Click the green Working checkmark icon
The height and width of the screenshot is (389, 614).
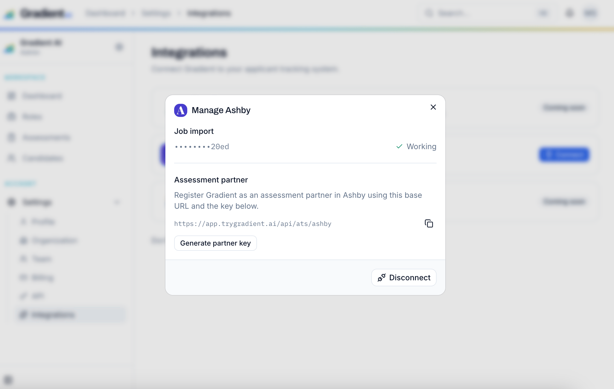(399, 146)
